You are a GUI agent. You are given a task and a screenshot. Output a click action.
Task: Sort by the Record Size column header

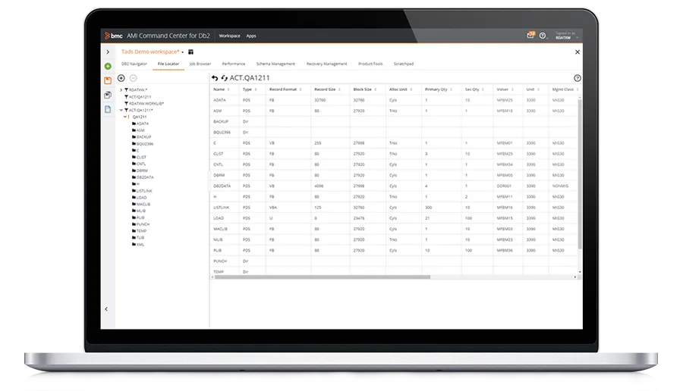(325, 89)
